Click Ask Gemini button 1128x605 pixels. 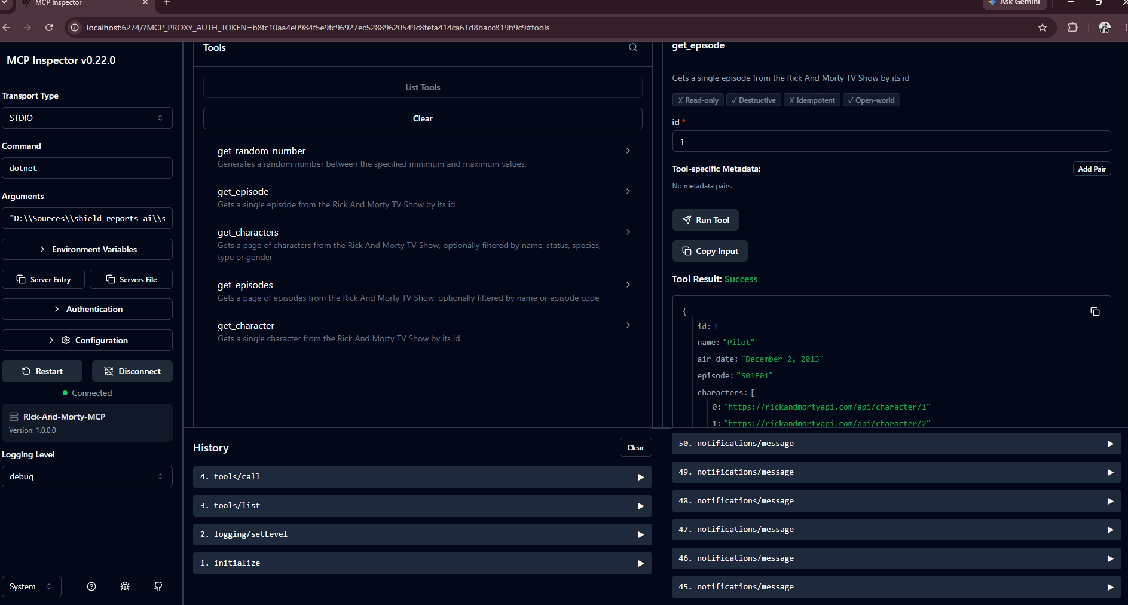[x=1014, y=3]
